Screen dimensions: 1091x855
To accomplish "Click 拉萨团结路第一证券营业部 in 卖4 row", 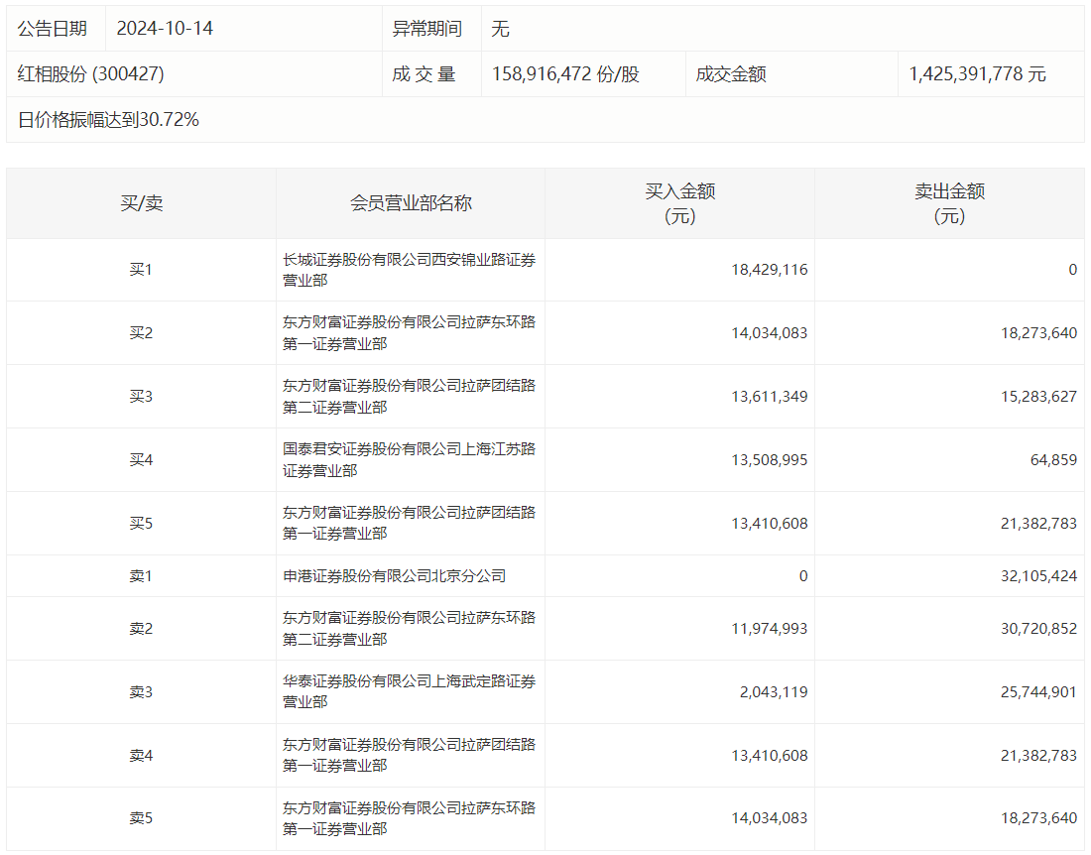I will point(409,756).
